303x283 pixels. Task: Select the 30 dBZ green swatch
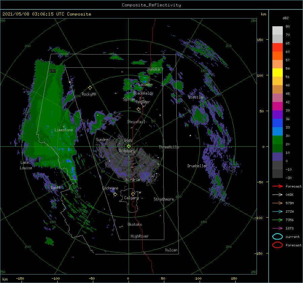[277, 140]
